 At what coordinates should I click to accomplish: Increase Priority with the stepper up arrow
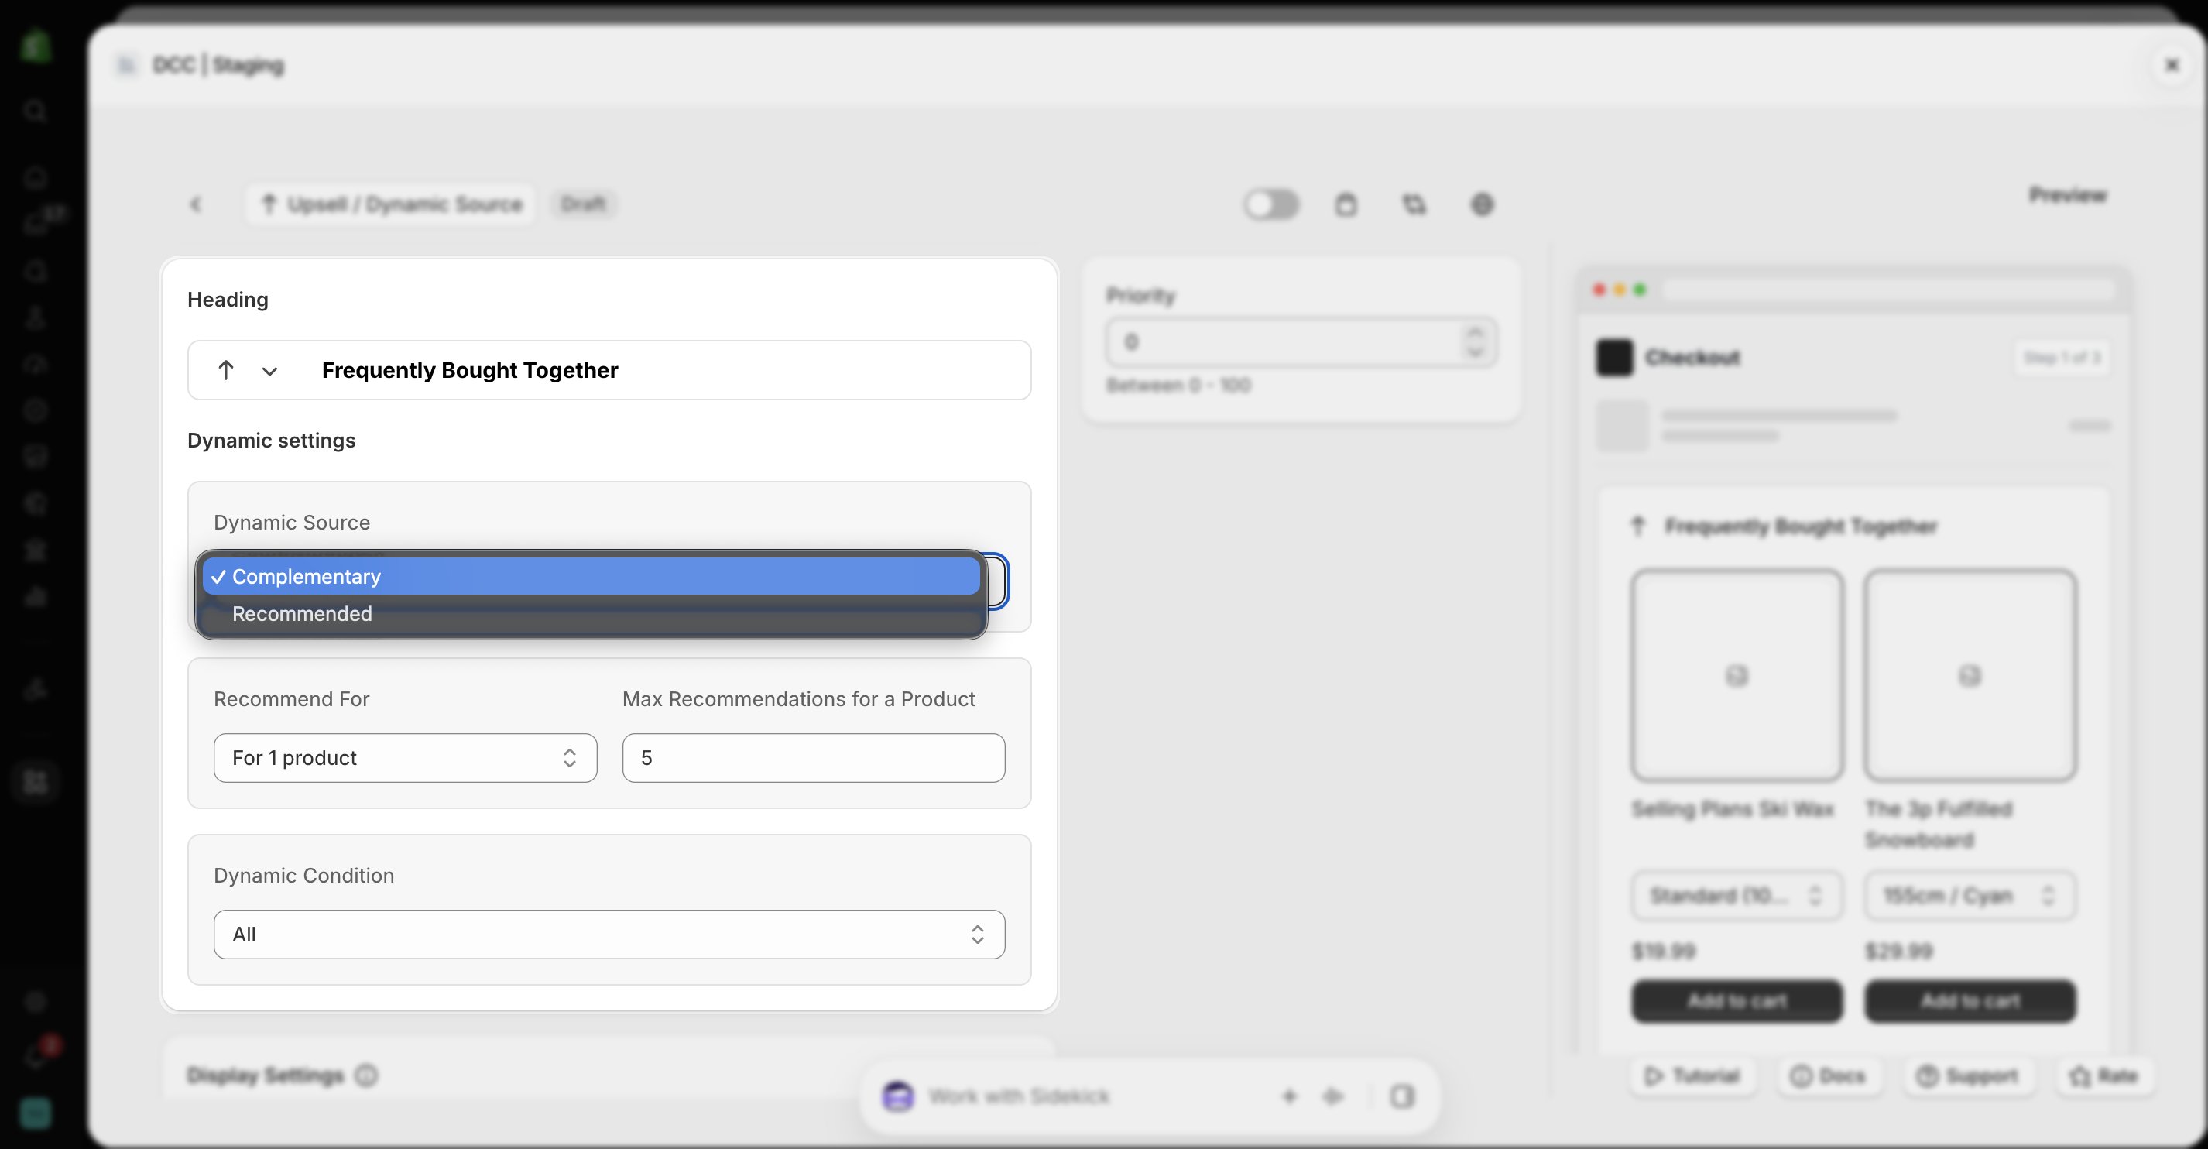click(1475, 332)
